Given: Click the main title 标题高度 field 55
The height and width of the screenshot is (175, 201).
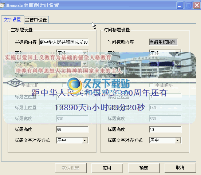Looking at the screenshot, I should pos(72,130).
